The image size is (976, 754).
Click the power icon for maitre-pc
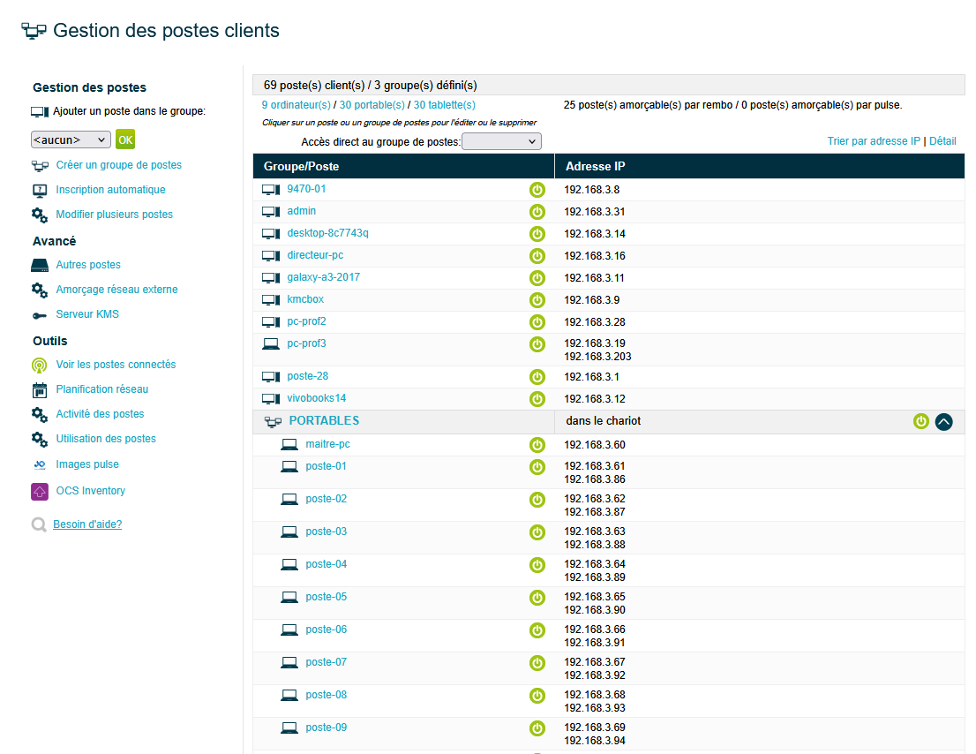click(537, 445)
